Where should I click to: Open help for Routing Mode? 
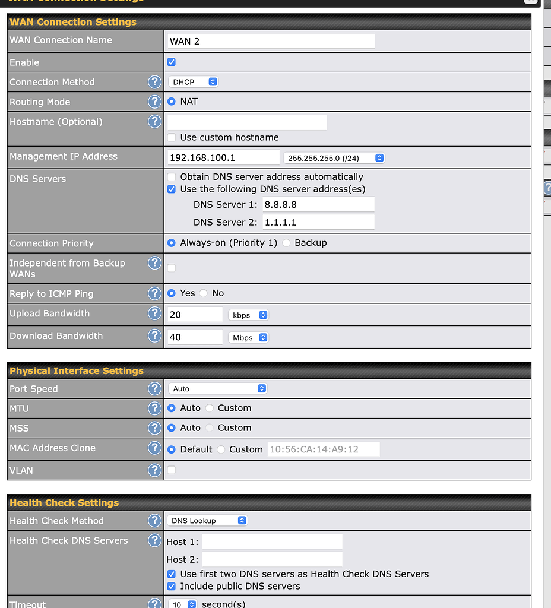(154, 102)
